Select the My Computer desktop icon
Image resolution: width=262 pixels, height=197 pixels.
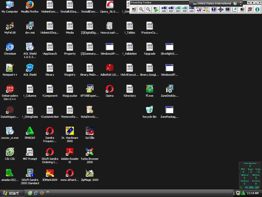10,7
